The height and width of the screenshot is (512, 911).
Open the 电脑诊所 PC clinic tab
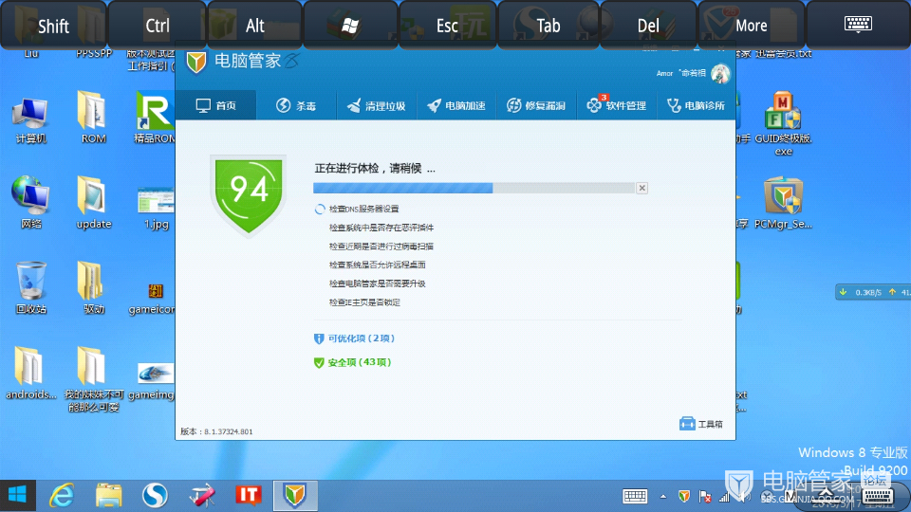696,105
